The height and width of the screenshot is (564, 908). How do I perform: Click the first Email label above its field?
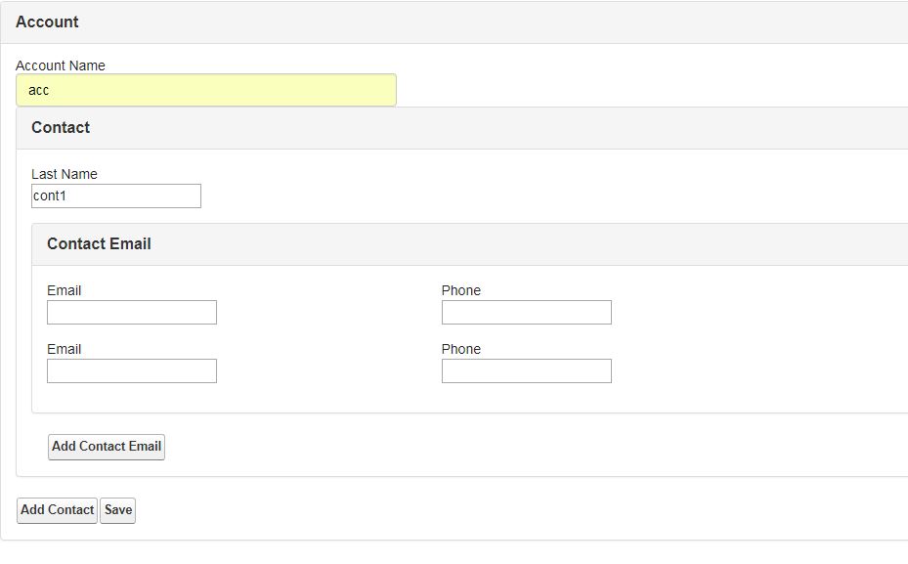64,290
